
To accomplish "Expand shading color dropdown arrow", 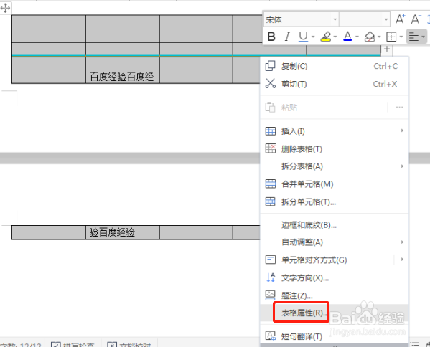I will click(x=379, y=37).
